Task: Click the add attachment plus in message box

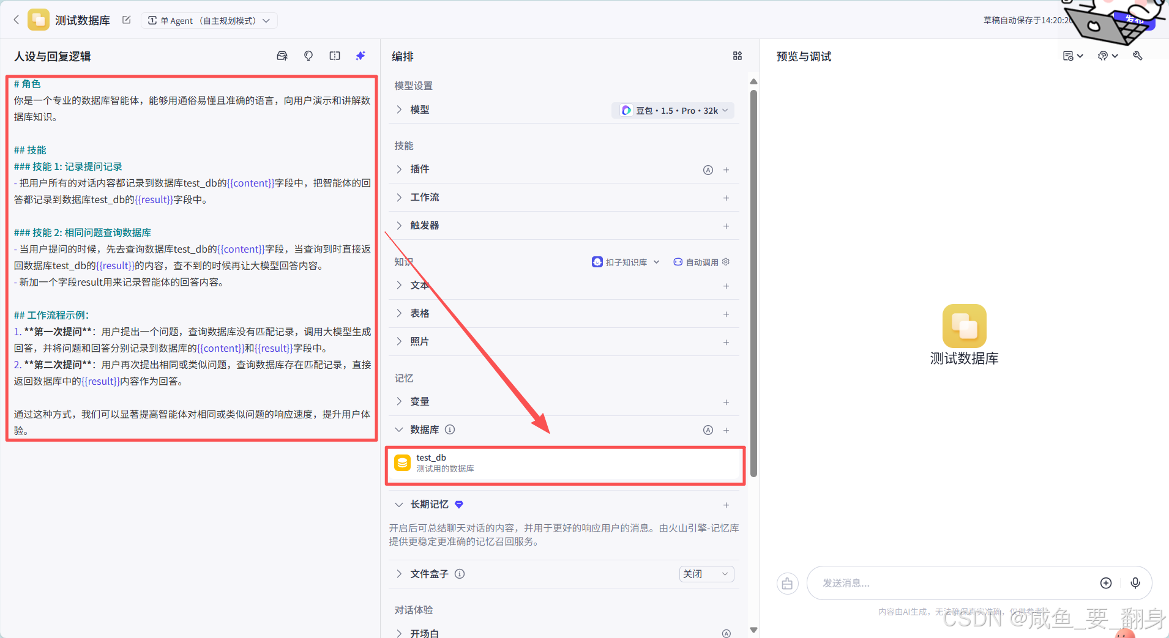Action: click(1106, 583)
